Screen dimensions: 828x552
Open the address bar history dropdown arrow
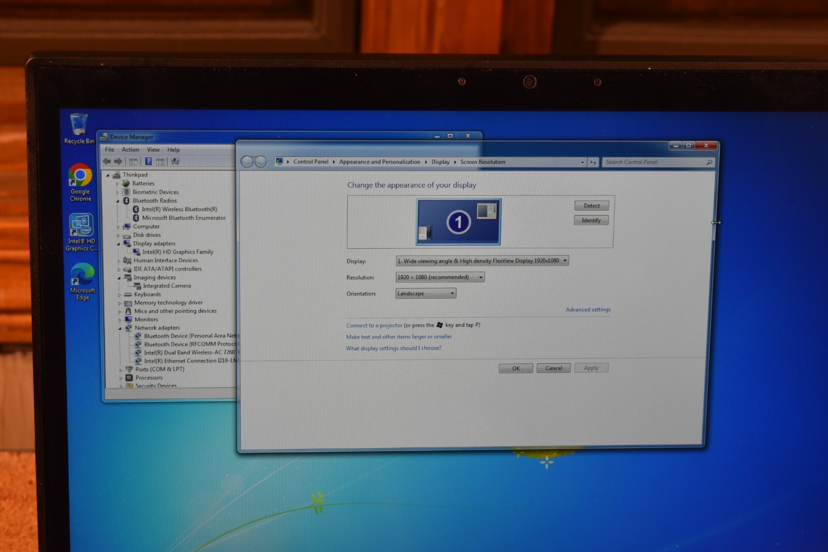click(582, 162)
